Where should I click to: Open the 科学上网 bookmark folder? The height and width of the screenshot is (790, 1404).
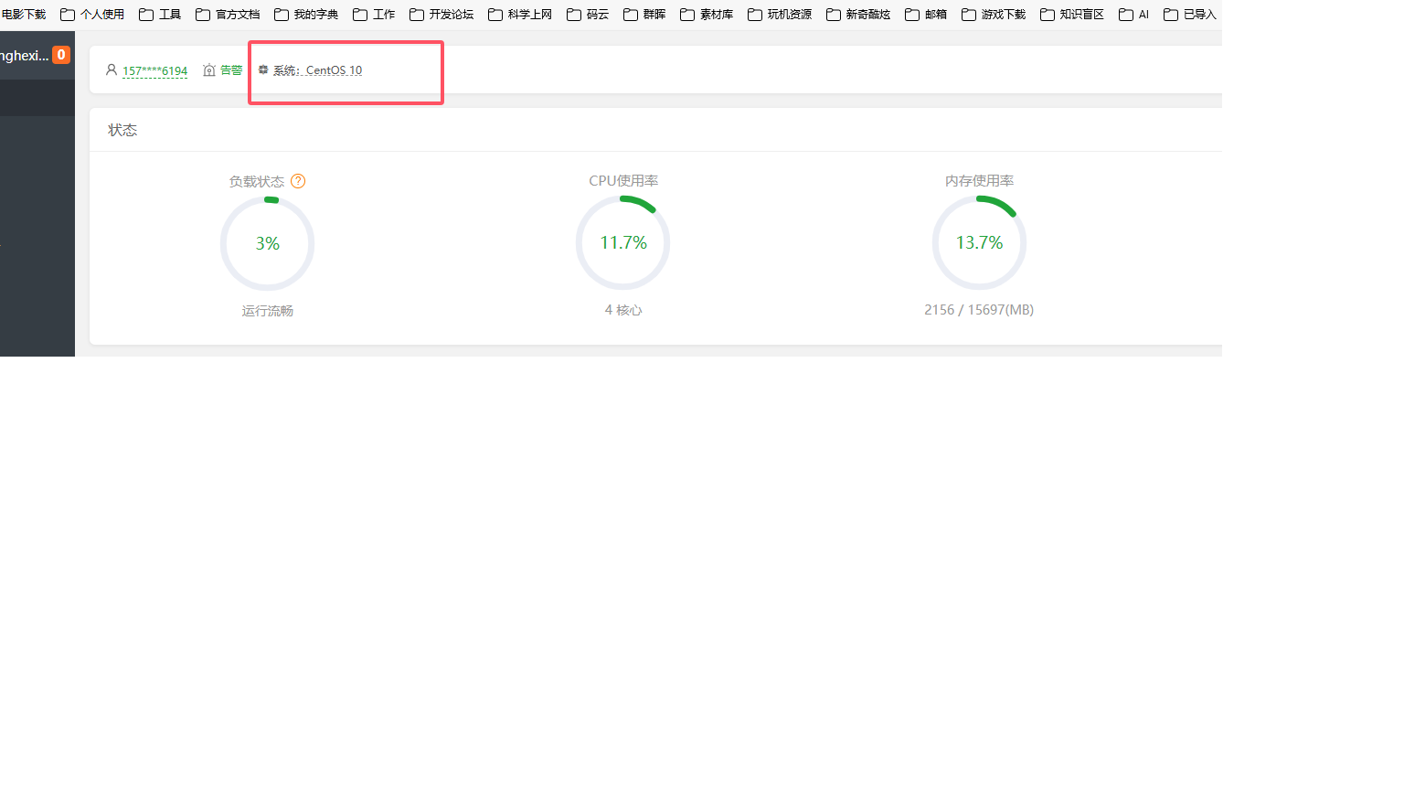(520, 15)
